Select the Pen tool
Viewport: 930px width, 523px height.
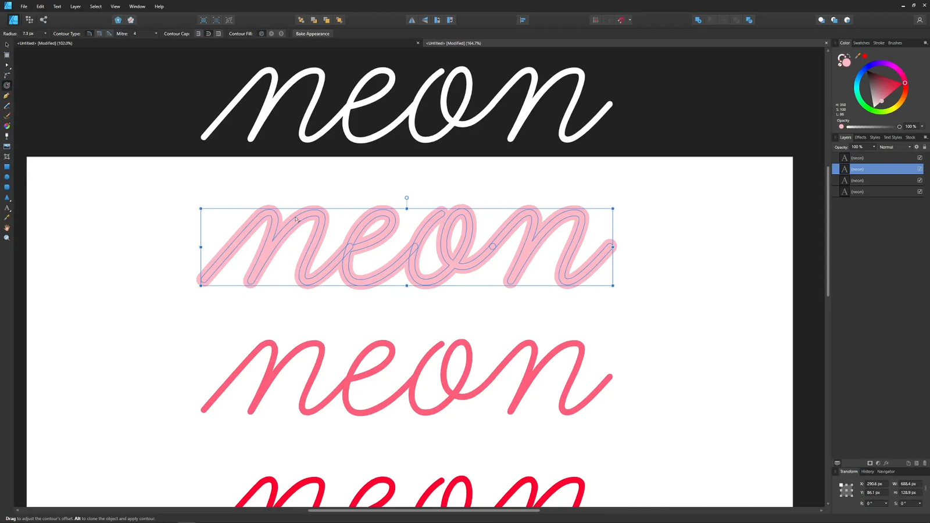(x=7, y=96)
